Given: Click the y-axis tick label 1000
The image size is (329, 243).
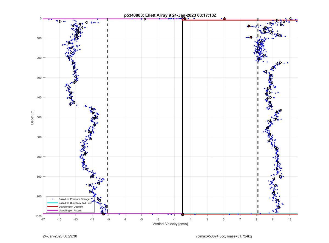Looking at the screenshot, I should pyautogui.click(x=38, y=216).
